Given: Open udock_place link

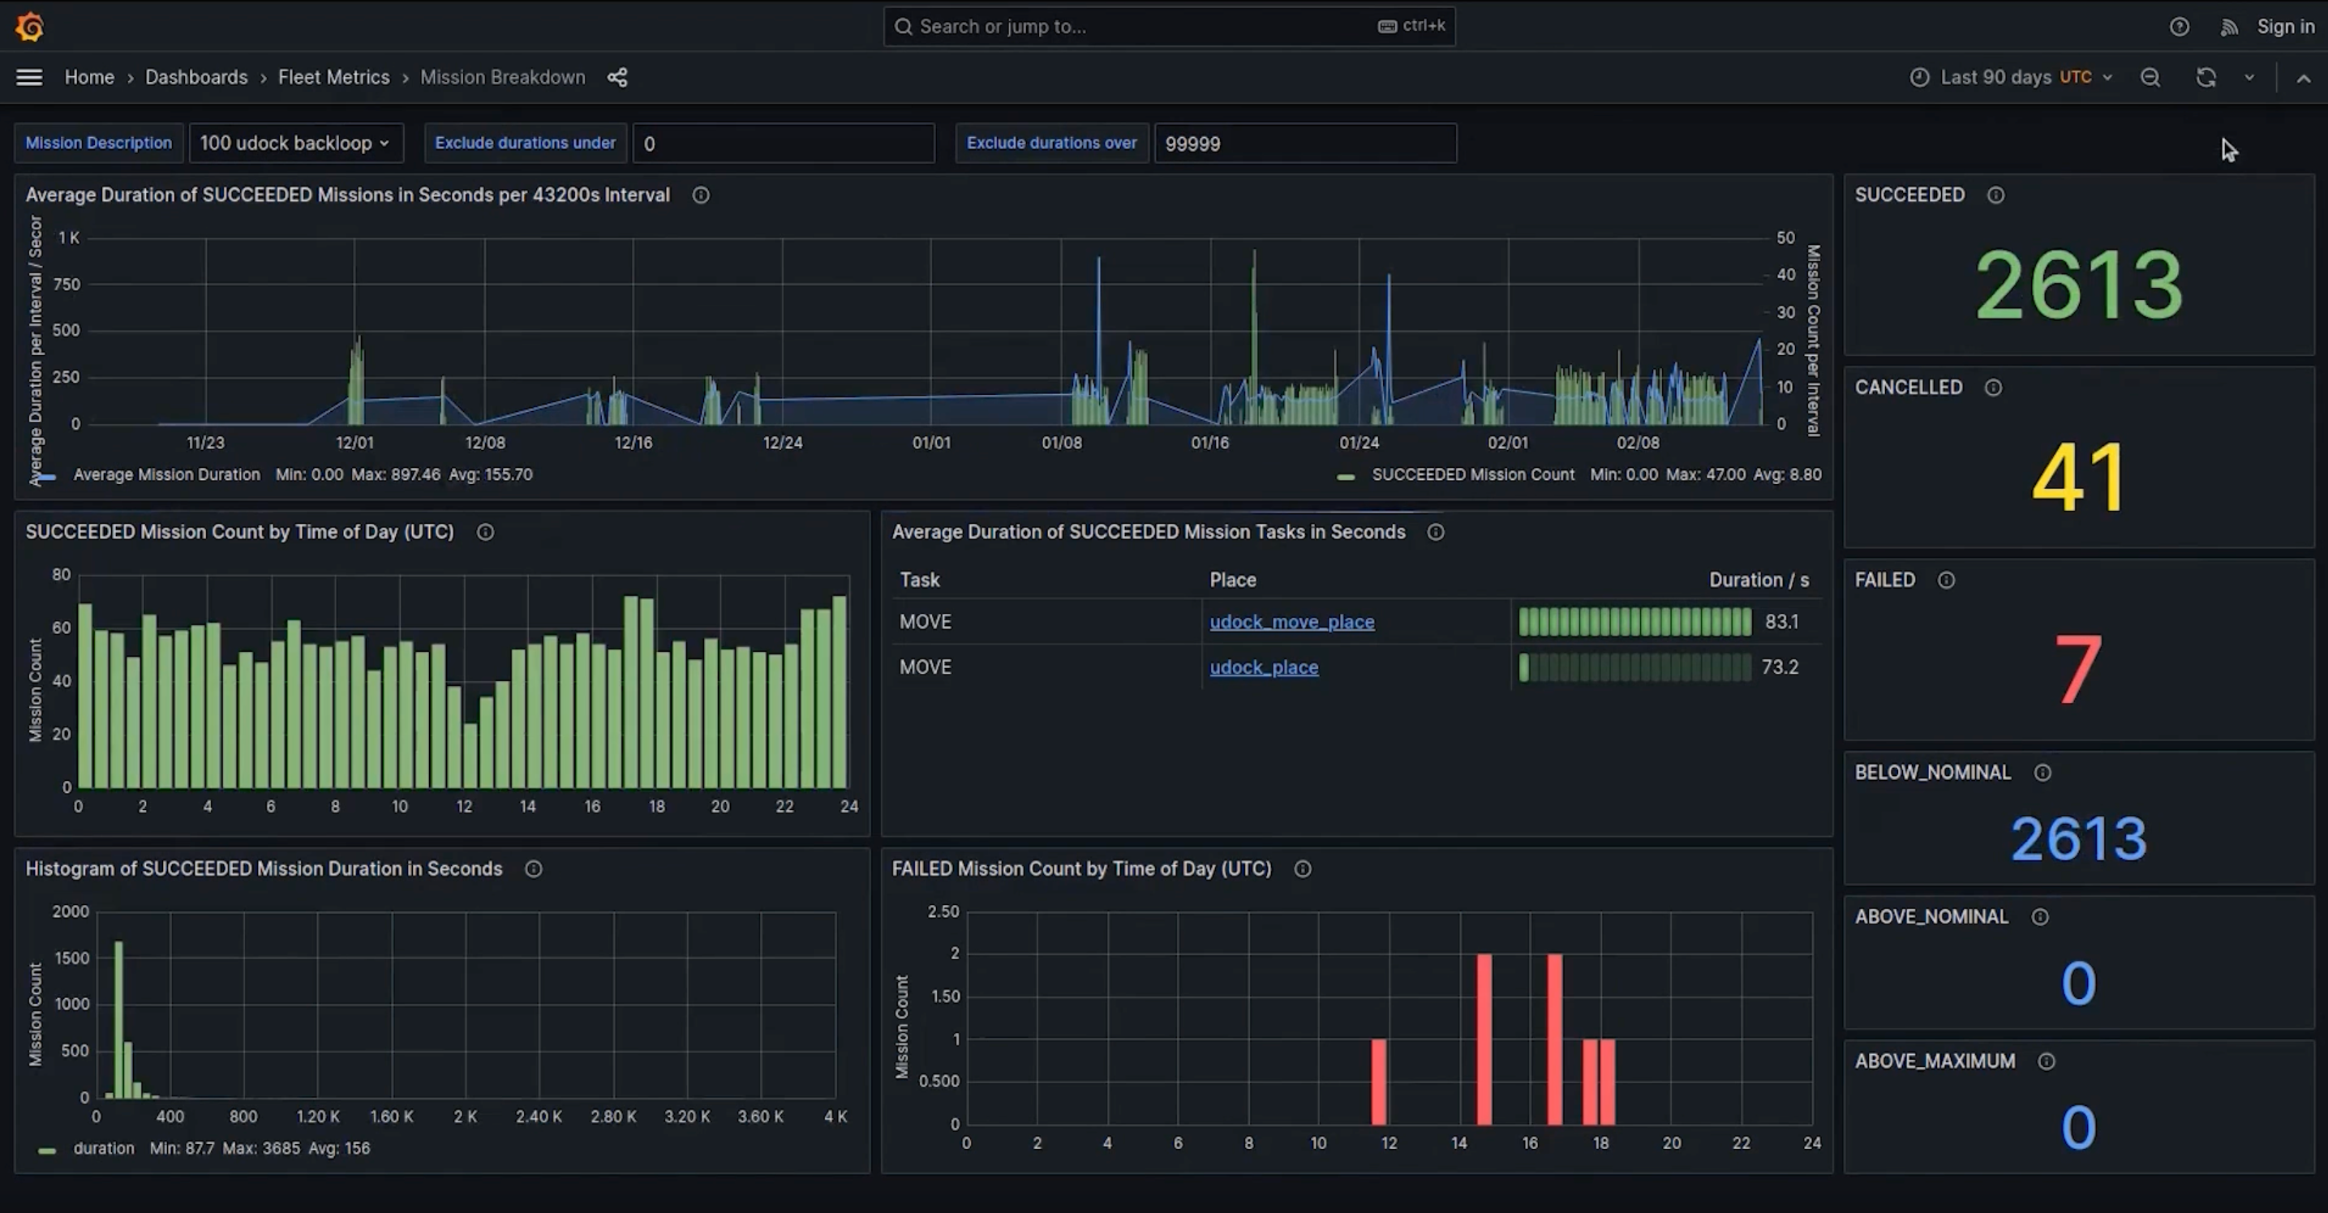Looking at the screenshot, I should point(1264,667).
